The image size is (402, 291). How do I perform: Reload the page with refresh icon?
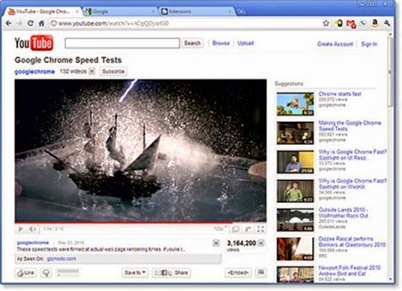coord(30,24)
